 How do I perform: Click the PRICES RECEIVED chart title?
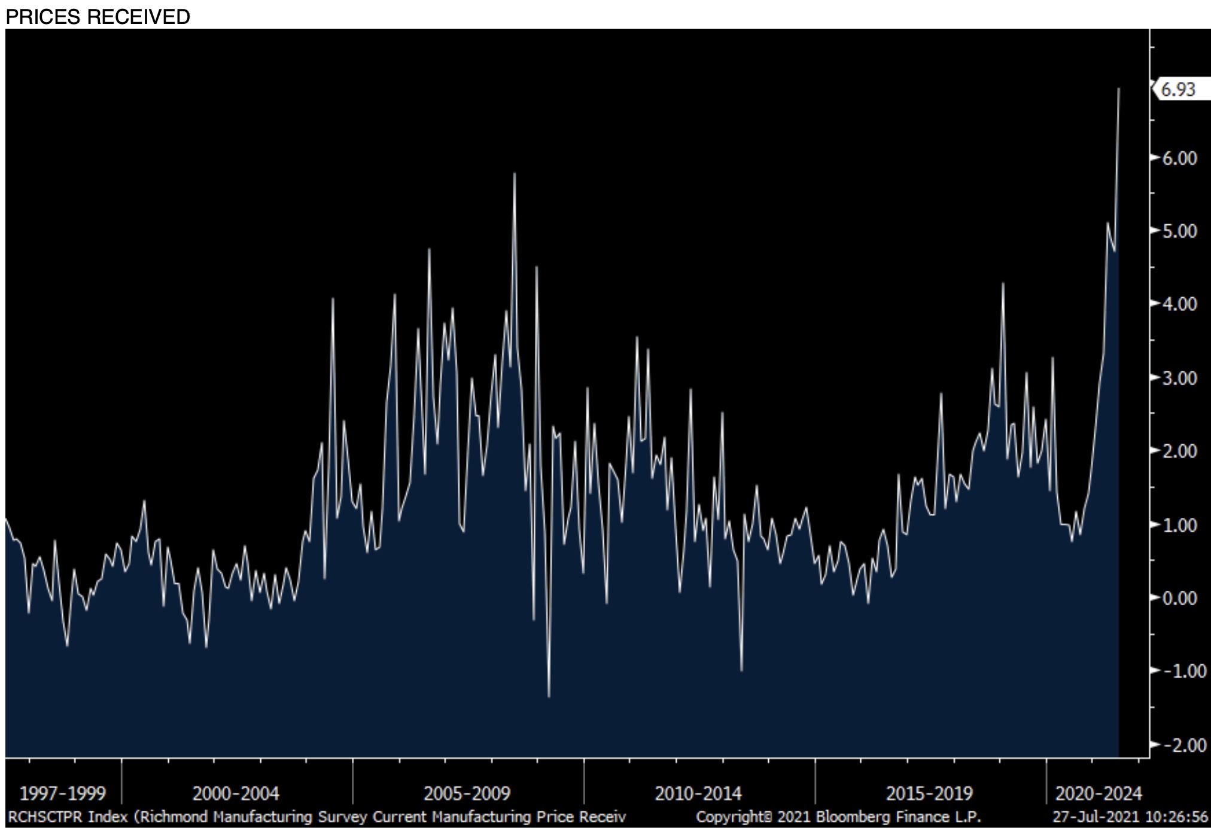tap(98, 16)
